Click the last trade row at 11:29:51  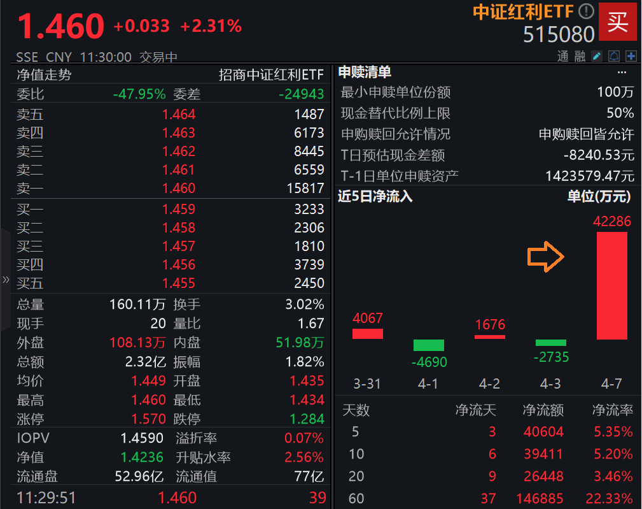pyautogui.click(x=171, y=498)
